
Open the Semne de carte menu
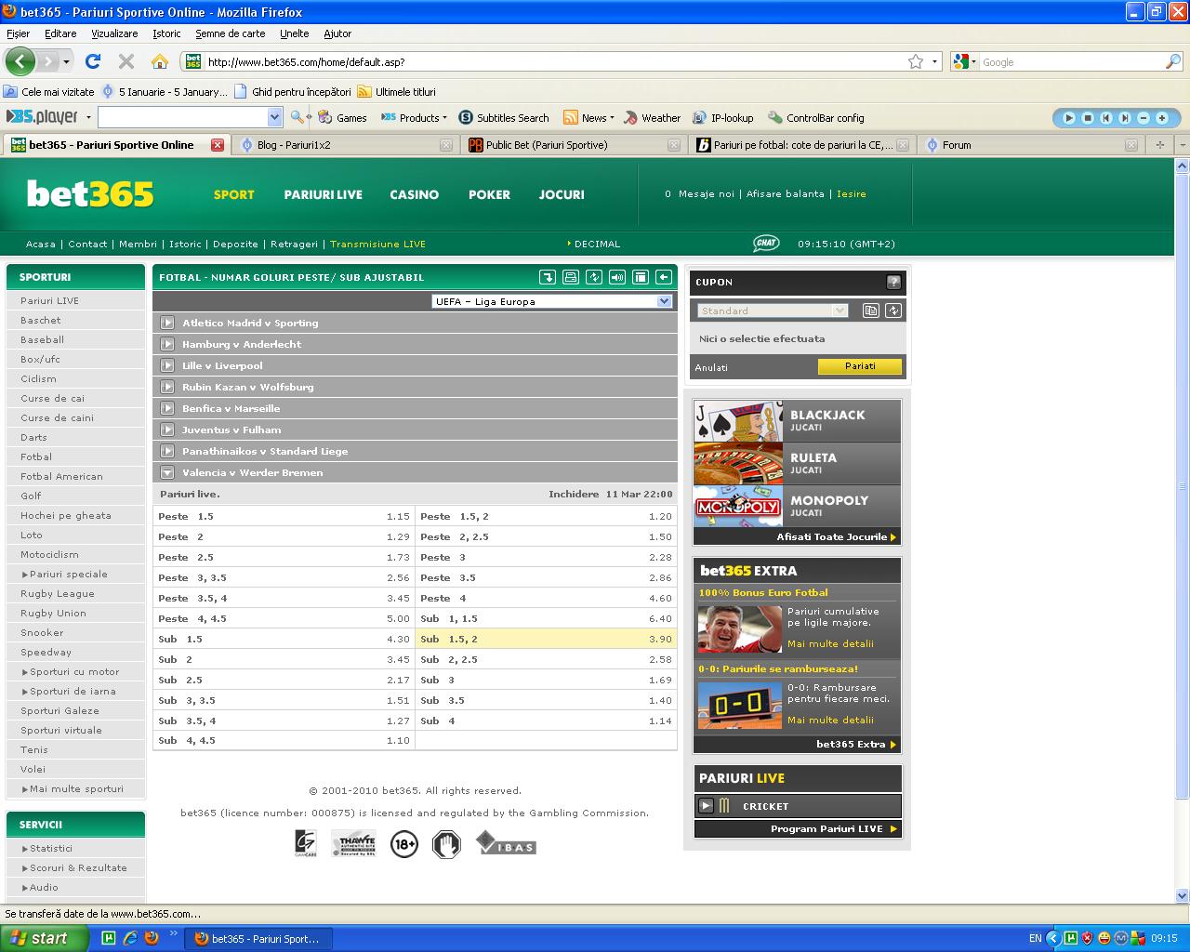[230, 33]
